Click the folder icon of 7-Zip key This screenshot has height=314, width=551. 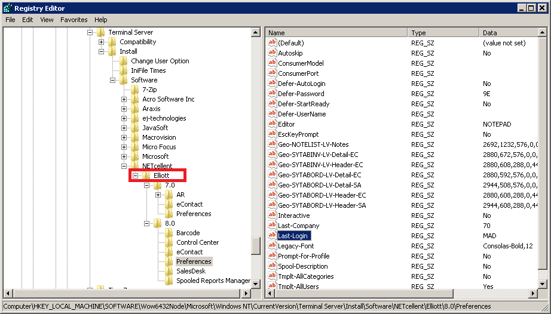134,90
